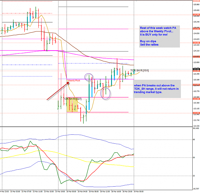This screenshot has width=200, height=193.
Task: Click the "Weekly Pivot" label on the chart
Action: click(74, 81)
